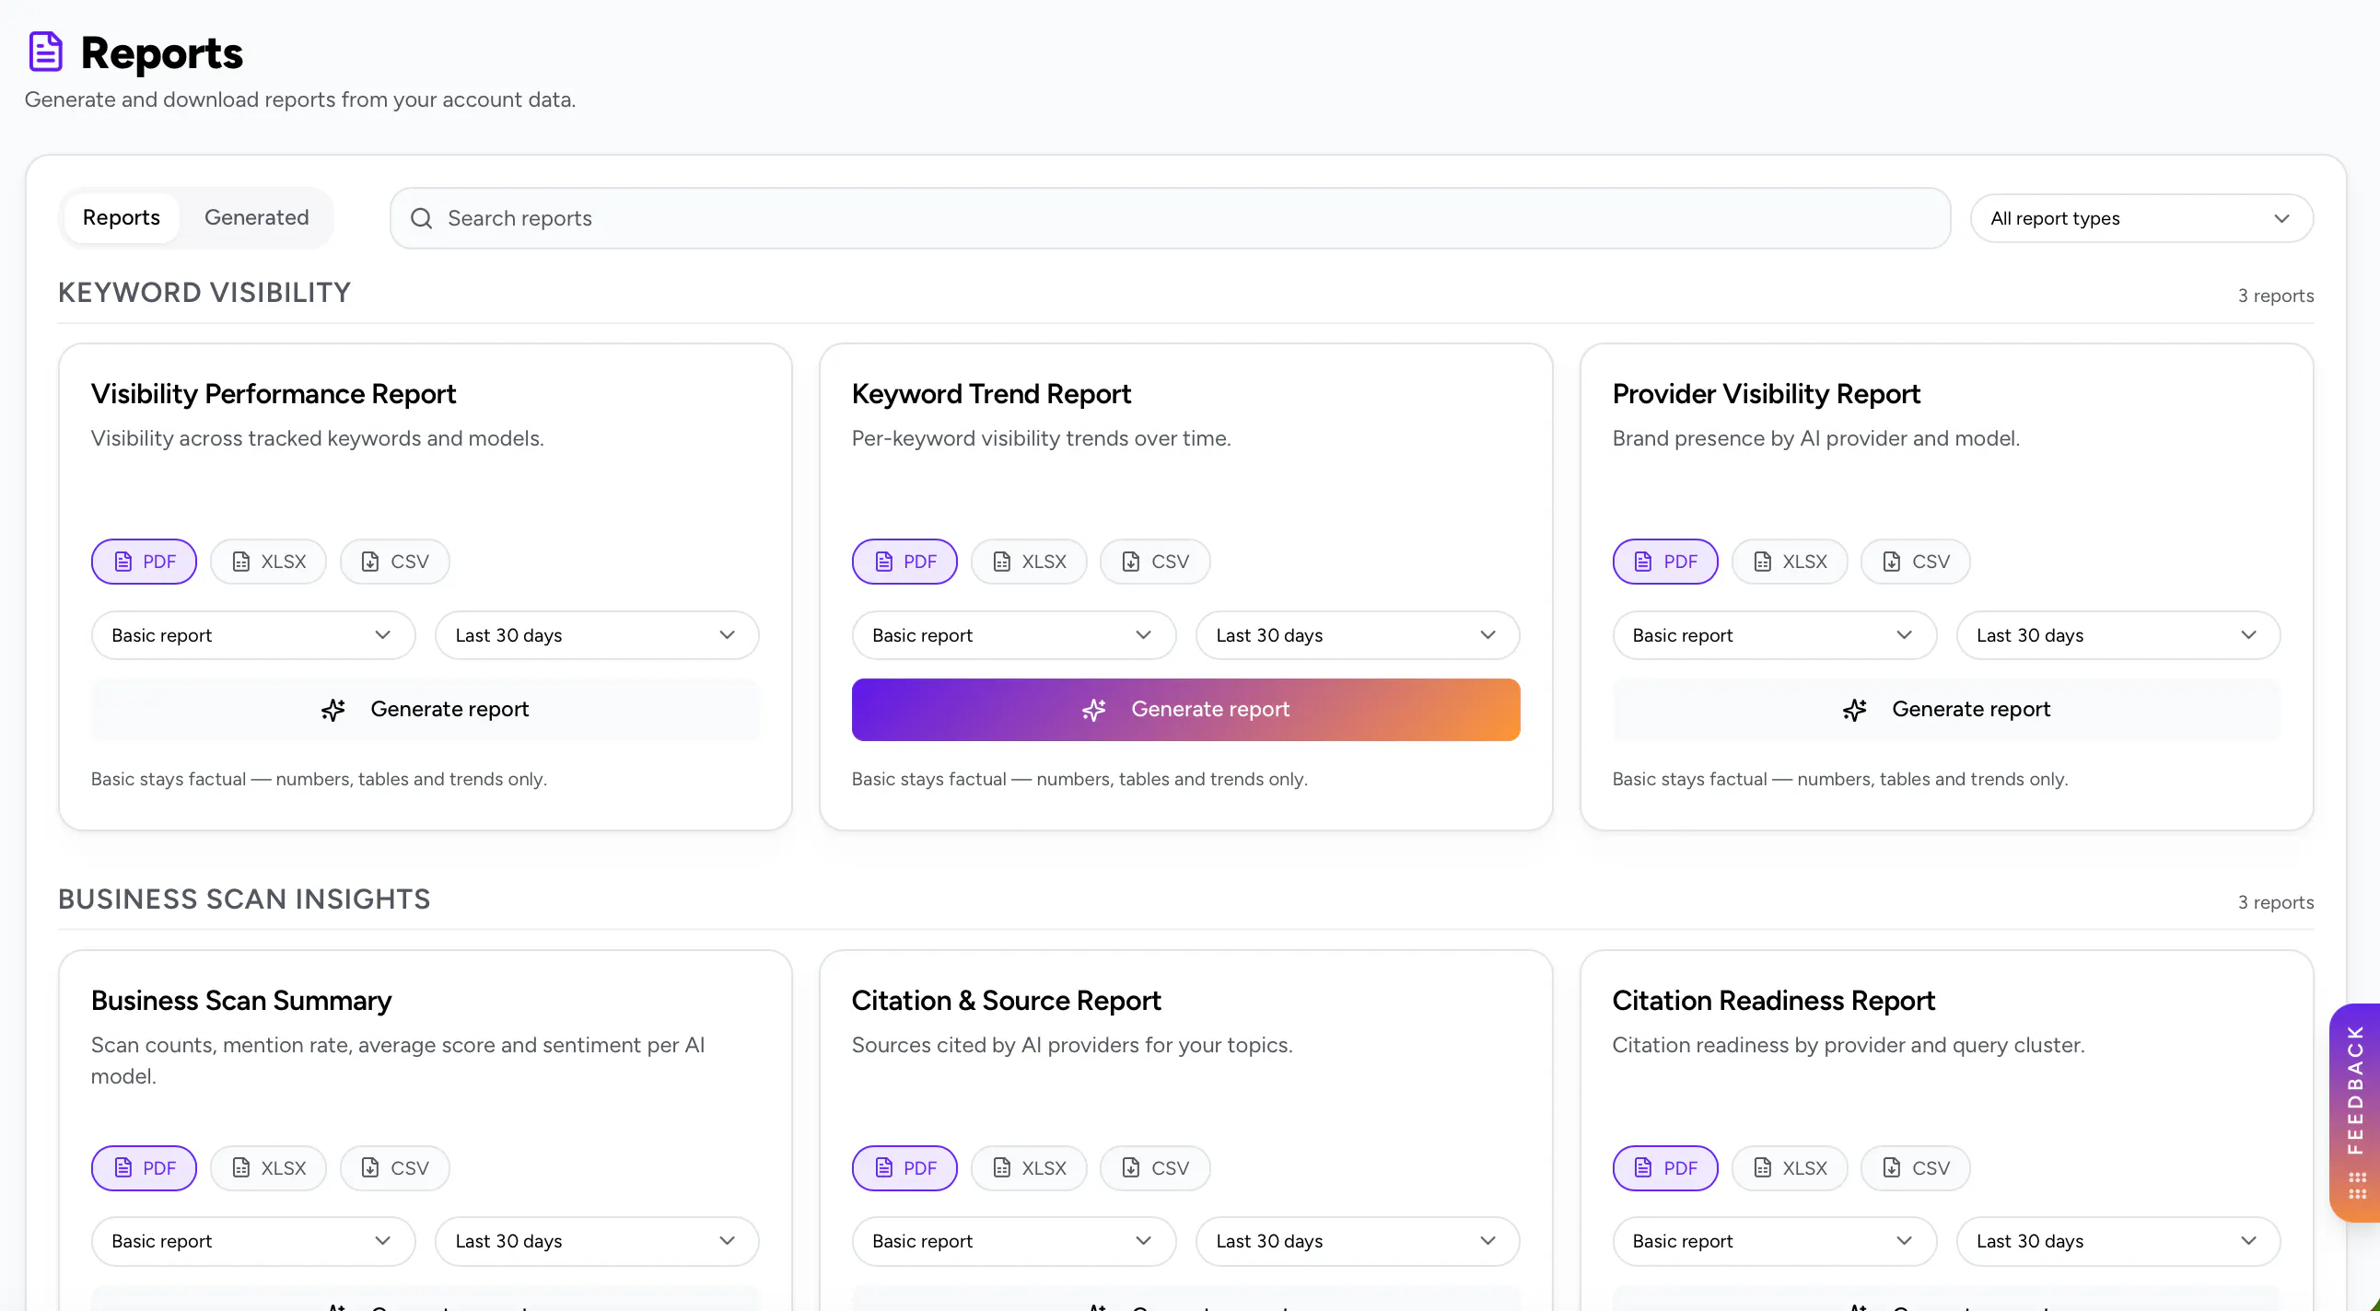Pick CSV format for Provider Visibility Report
The width and height of the screenshot is (2380, 1311).
click(x=1915, y=562)
